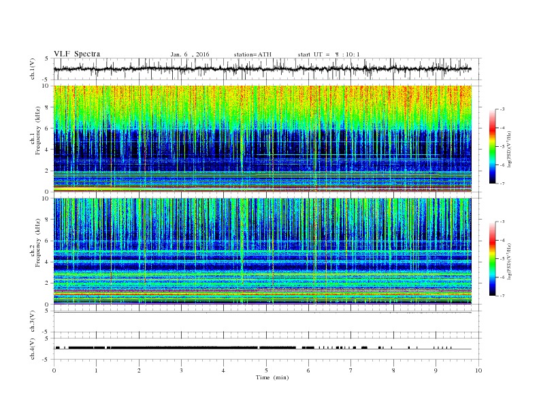The width and height of the screenshot is (539, 416).
Task: Click the "6" kHz tick on ch.1 spectrogram
Action: pos(48,128)
